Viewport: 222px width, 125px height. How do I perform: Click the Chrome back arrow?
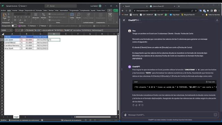tap(122, 11)
